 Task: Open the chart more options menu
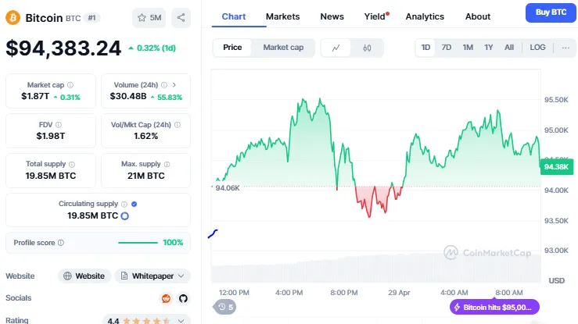coord(565,48)
